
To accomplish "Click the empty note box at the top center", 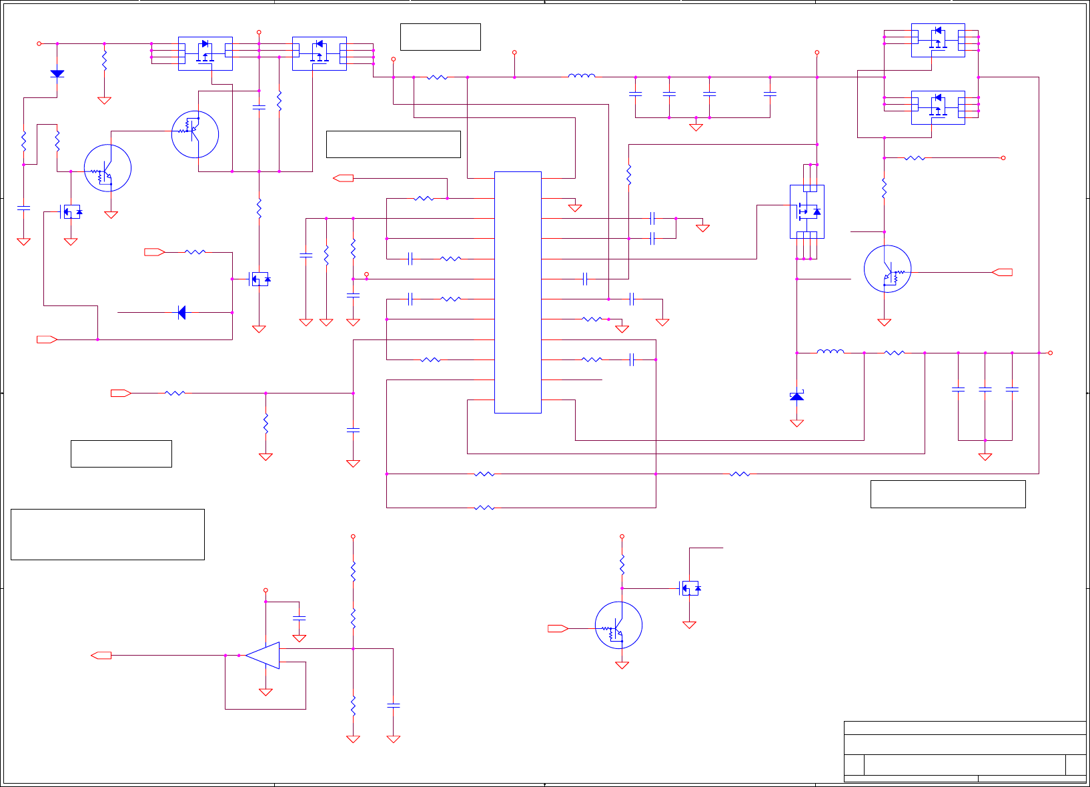I will (440, 37).
